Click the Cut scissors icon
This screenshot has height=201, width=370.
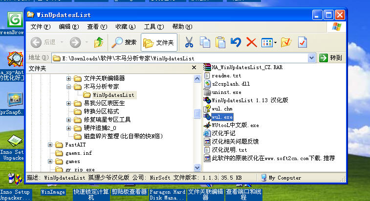tap(189, 42)
